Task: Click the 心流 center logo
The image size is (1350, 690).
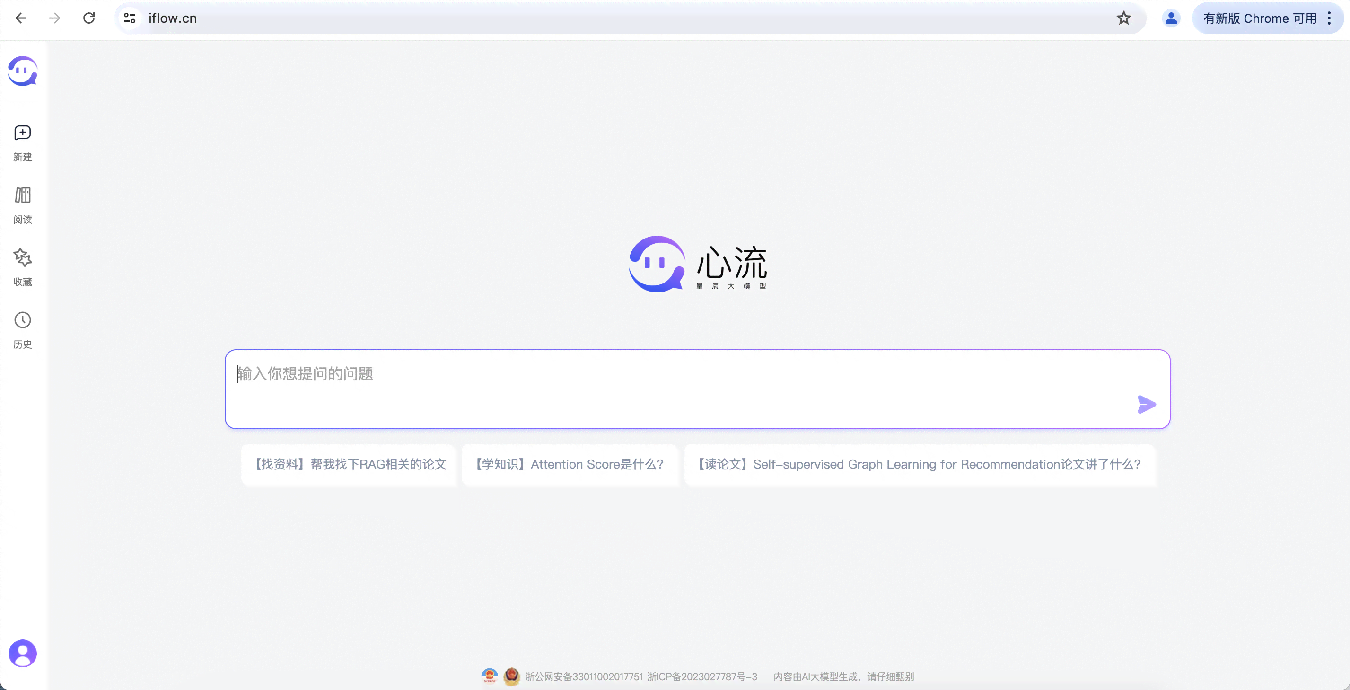Action: pos(698,264)
